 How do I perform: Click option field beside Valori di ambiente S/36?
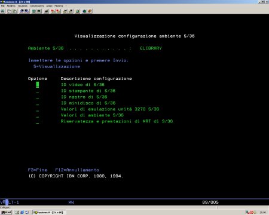click(x=38, y=115)
